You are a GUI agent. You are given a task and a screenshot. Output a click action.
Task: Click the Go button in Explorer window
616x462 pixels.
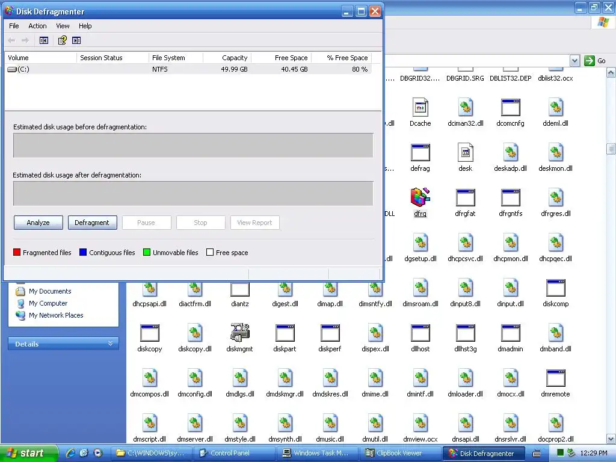[x=595, y=61]
